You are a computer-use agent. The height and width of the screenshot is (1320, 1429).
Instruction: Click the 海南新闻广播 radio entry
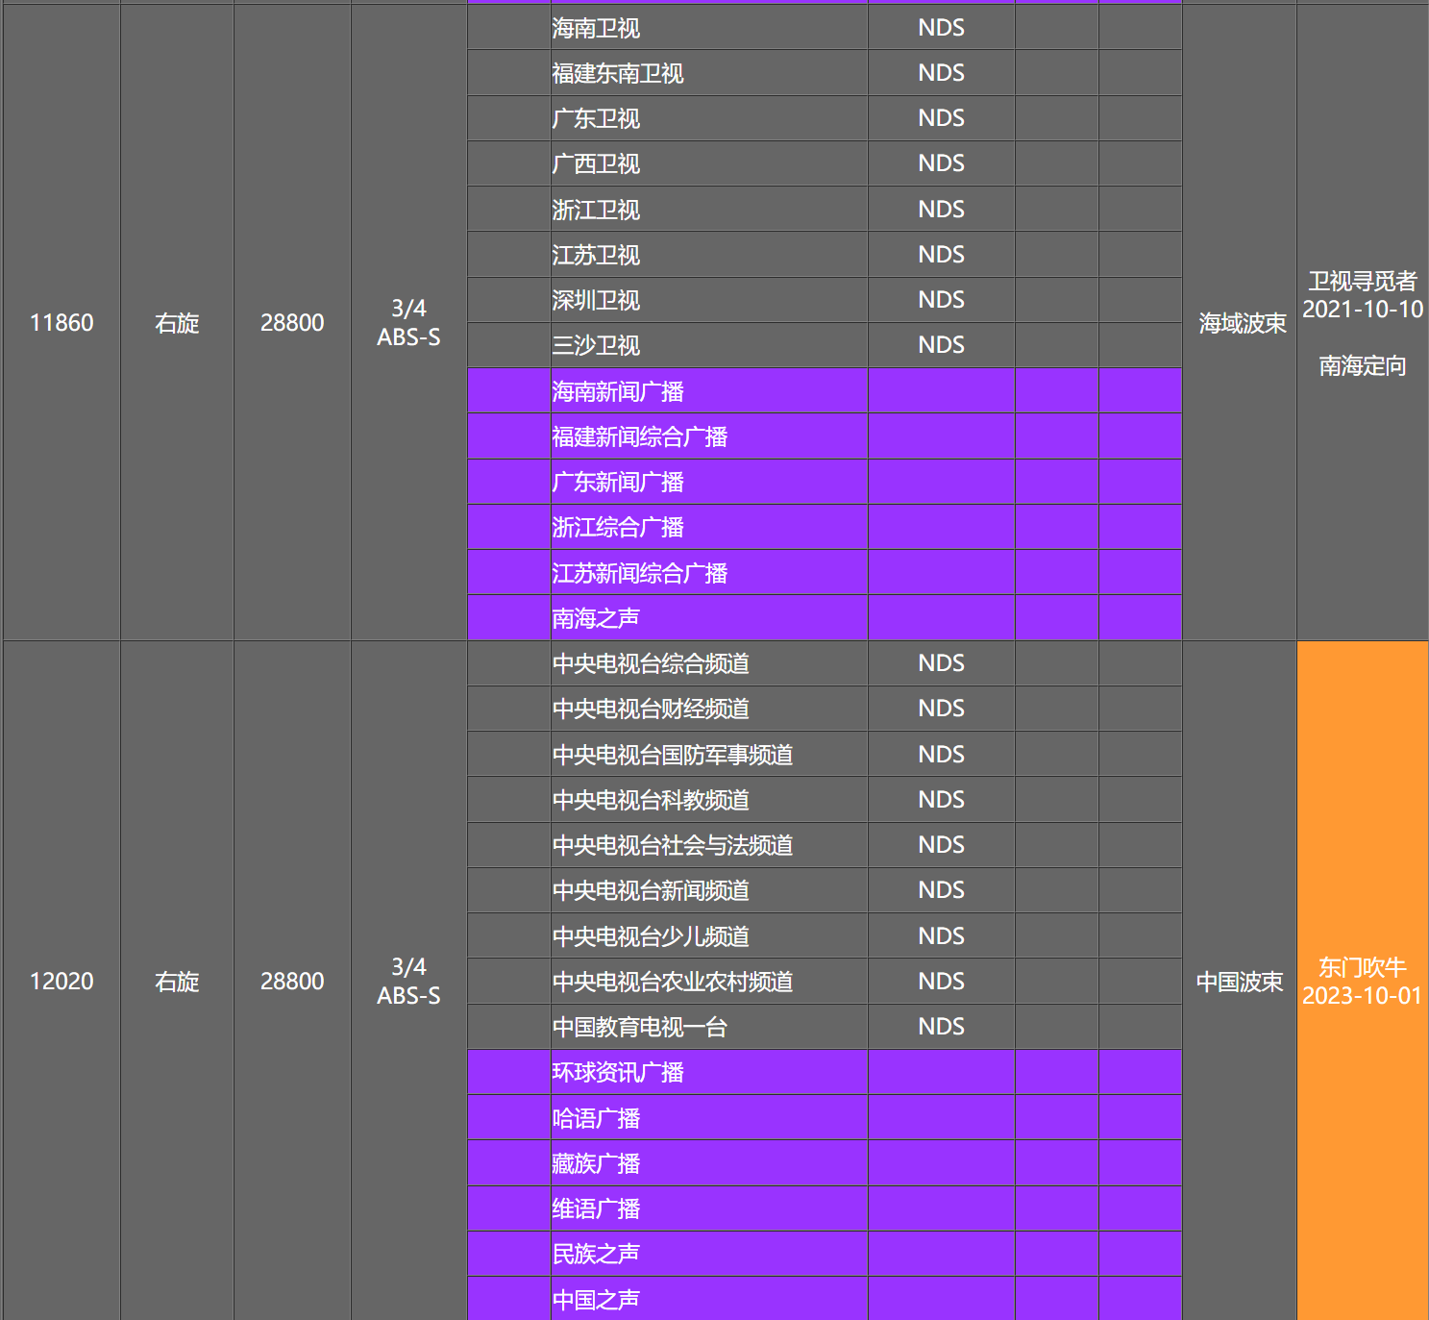[709, 391]
